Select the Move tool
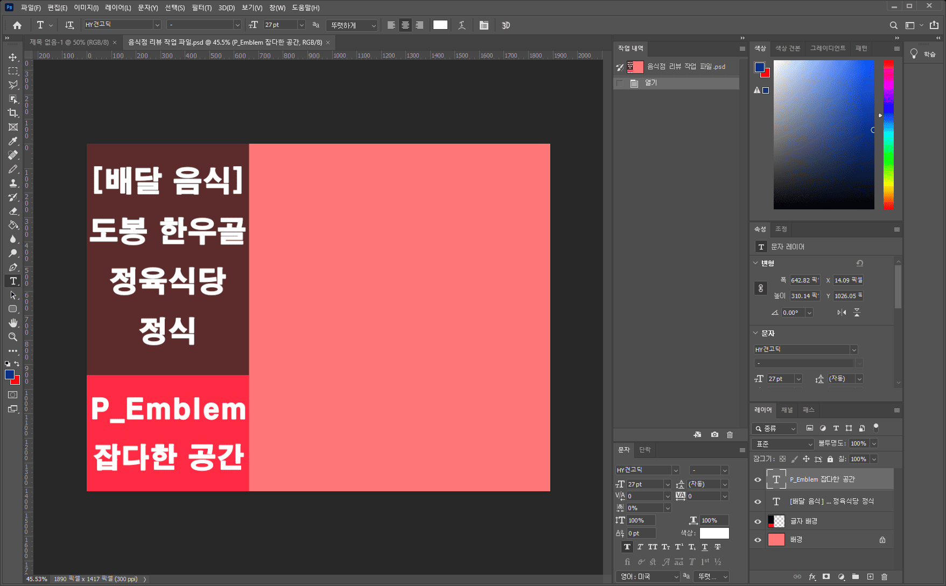946x586 pixels. [12, 57]
